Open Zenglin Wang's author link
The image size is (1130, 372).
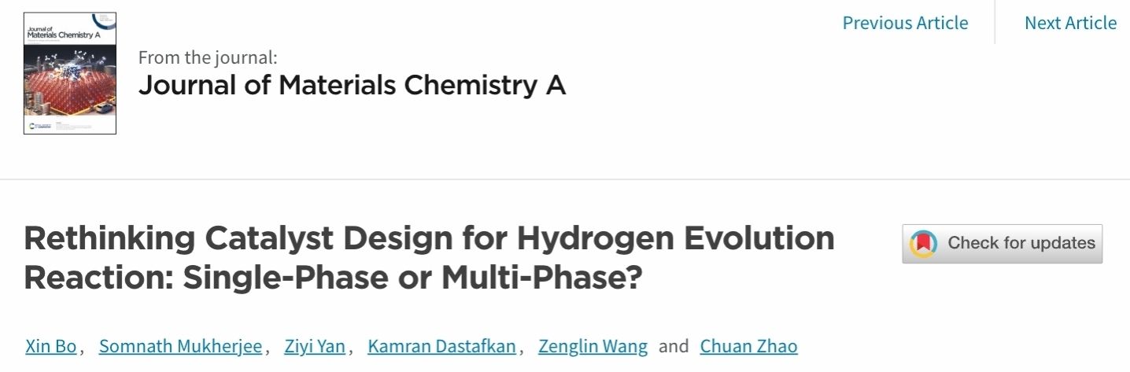pos(593,346)
